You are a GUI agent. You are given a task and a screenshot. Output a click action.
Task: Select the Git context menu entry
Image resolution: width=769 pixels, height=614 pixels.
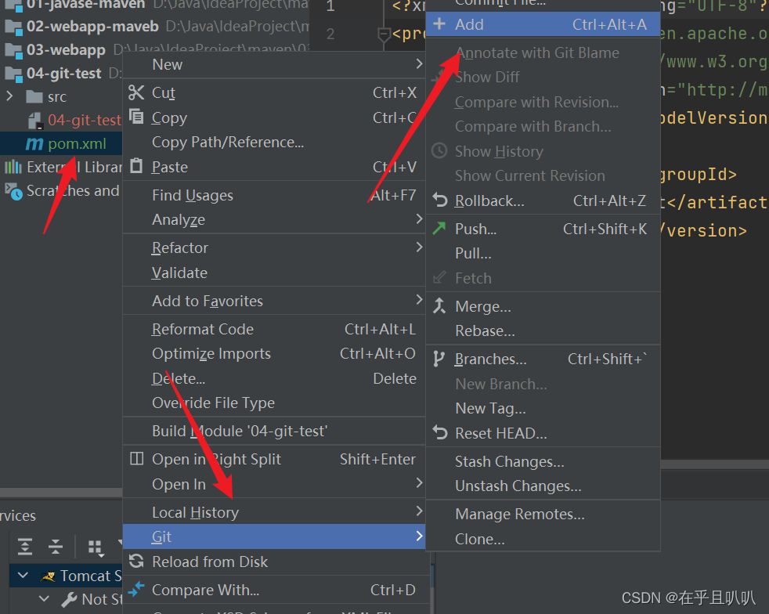(x=273, y=536)
